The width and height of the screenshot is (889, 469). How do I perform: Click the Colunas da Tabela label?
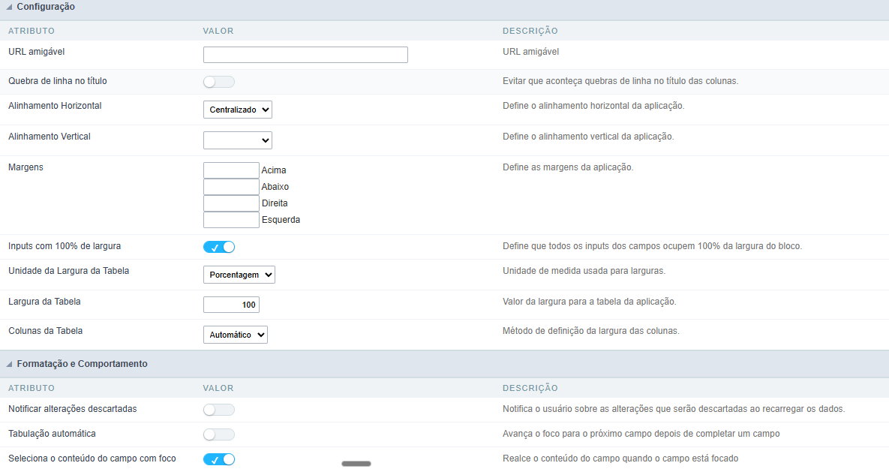click(x=45, y=331)
